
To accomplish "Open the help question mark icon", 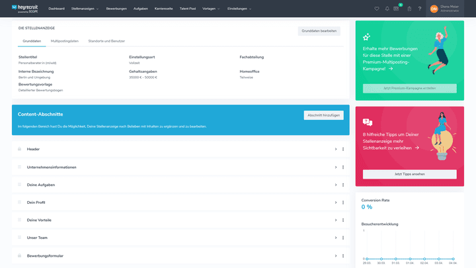I will tap(419, 9).
